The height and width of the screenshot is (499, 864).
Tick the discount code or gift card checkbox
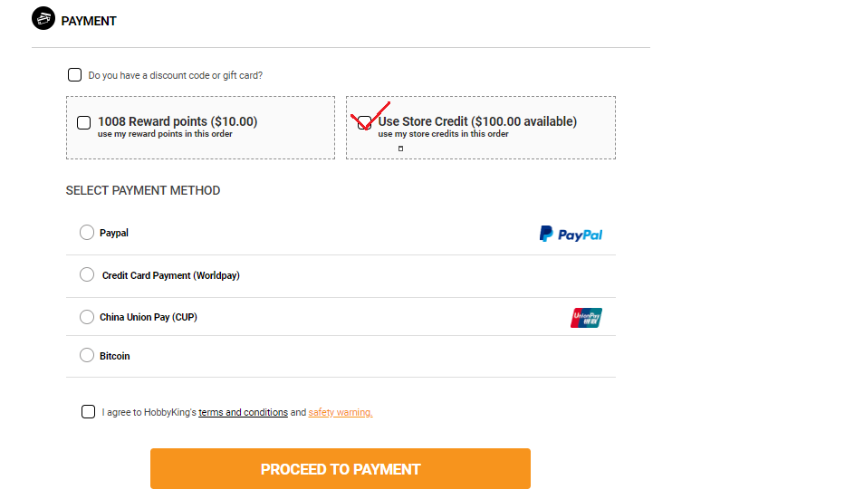(x=74, y=75)
